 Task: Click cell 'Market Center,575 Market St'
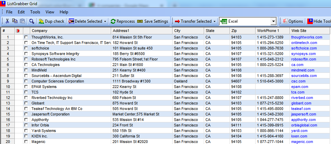tap(142, 114)
